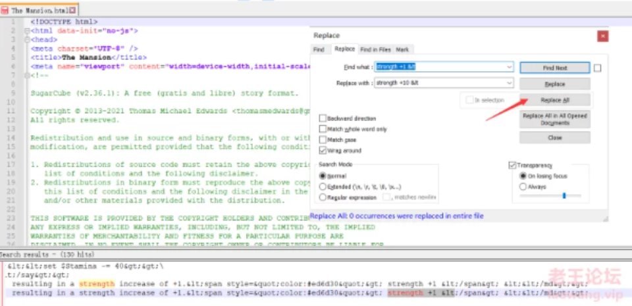The height and width of the screenshot is (306, 632).
Task: Uncheck the Wrap around option
Action: coord(323,151)
